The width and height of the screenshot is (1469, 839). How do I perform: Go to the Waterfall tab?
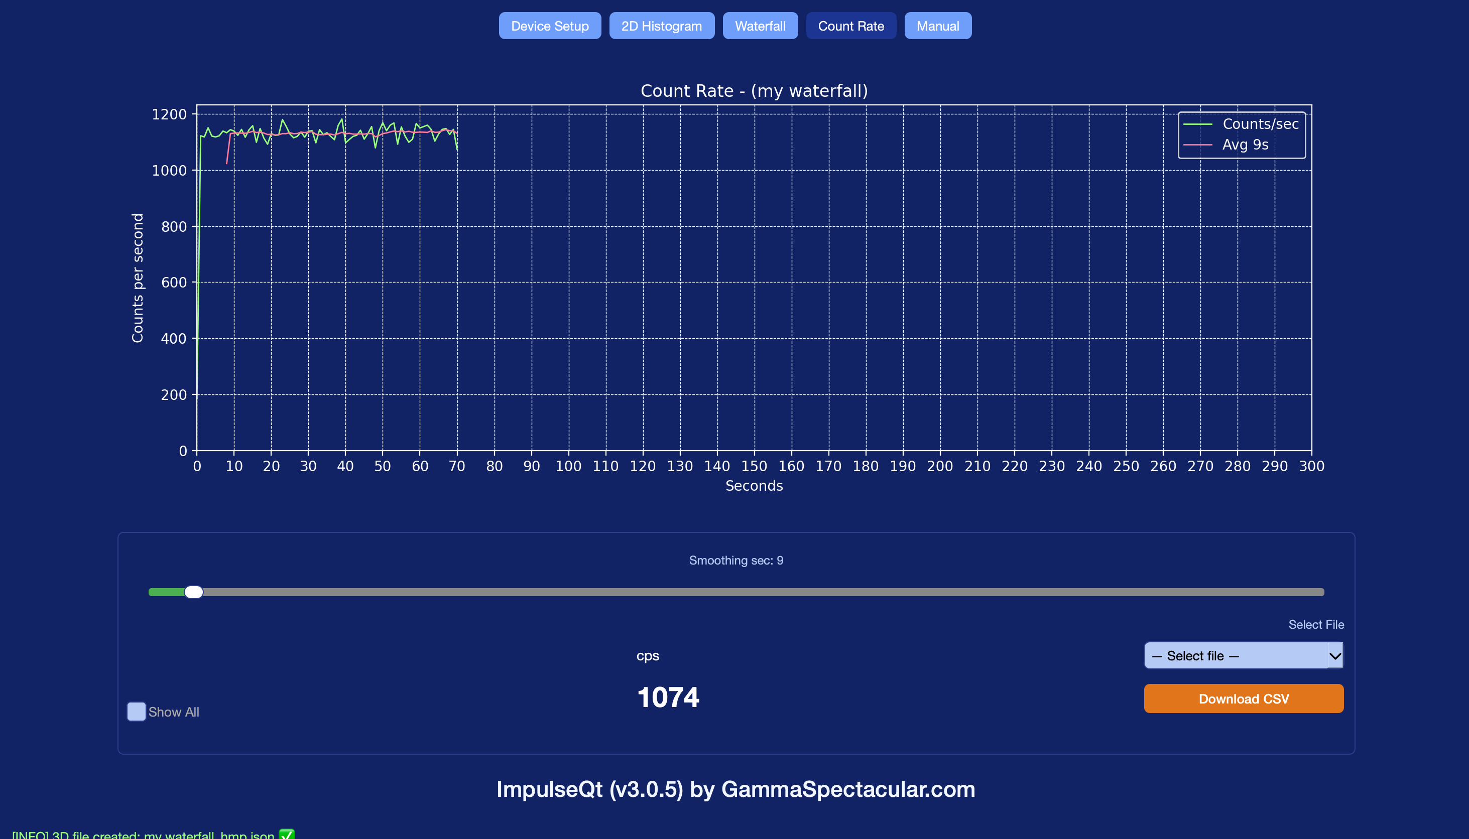(760, 26)
